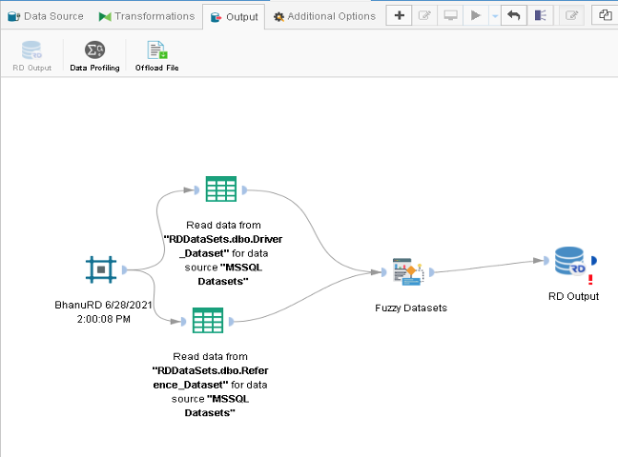This screenshot has height=457, width=618.
Task: Click the Run play button
Action: [476, 15]
